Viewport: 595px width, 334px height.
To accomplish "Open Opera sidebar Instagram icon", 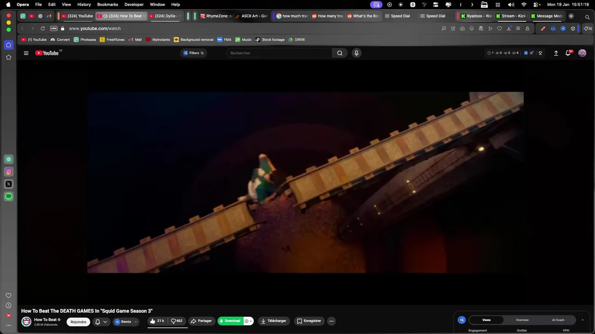I will click(x=8, y=172).
